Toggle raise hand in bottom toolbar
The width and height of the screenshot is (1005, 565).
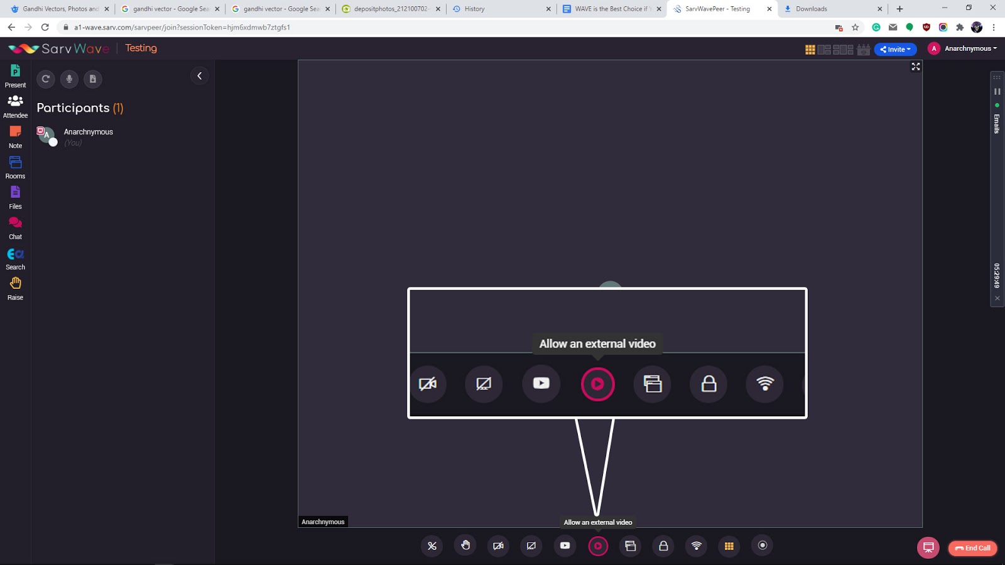(465, 546)
